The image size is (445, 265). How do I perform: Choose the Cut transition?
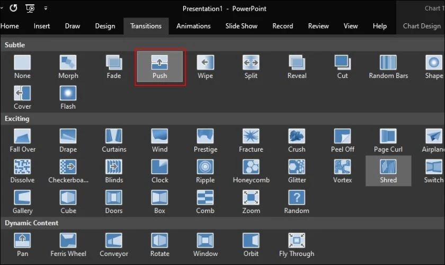pyautogui.click(x=343, y=67)
